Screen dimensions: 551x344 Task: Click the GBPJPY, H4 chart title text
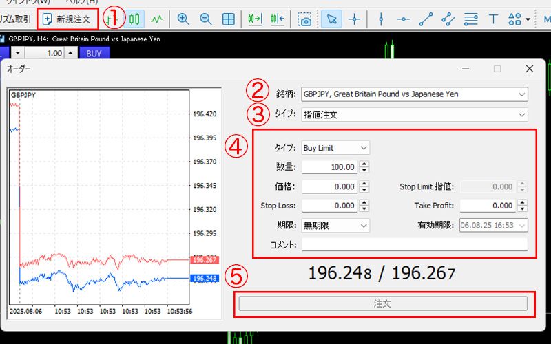click(x=84, y=39)
